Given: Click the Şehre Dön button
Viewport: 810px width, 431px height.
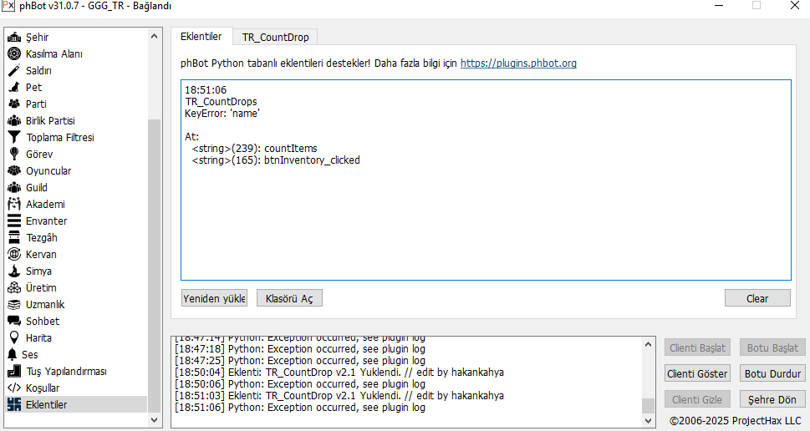Looking at the screenshot, I should tap(772, 399).
